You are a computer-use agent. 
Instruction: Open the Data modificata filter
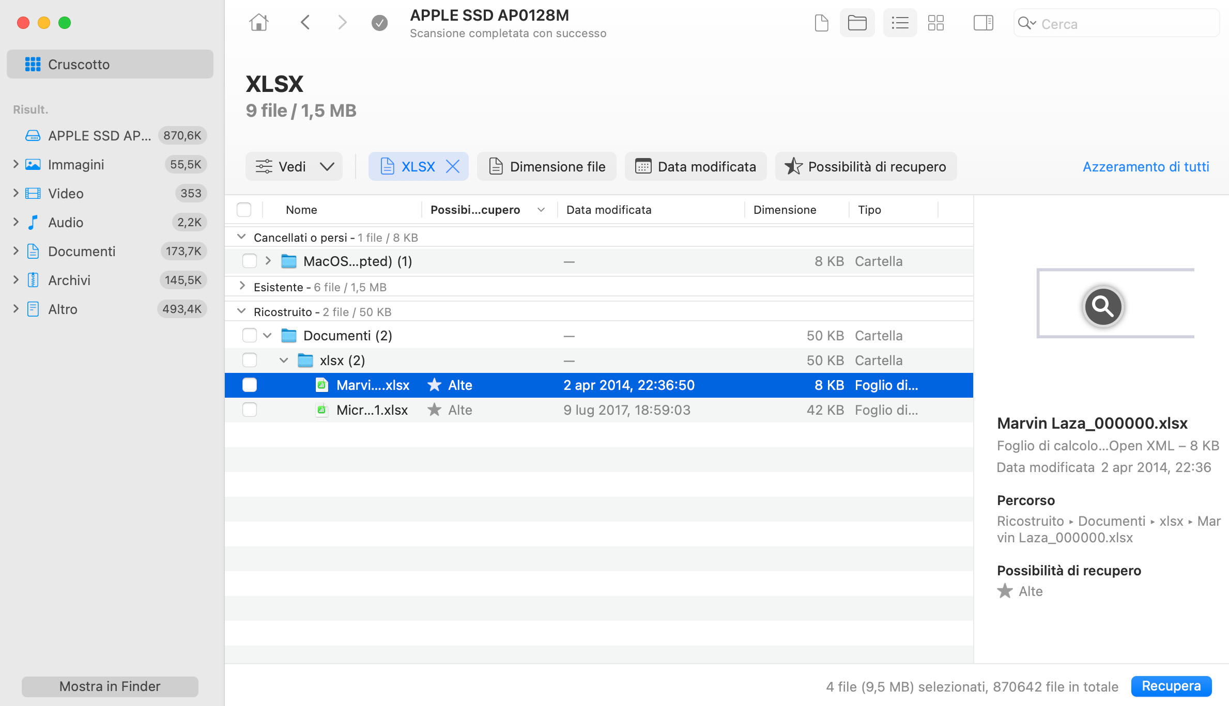(696, 166)
